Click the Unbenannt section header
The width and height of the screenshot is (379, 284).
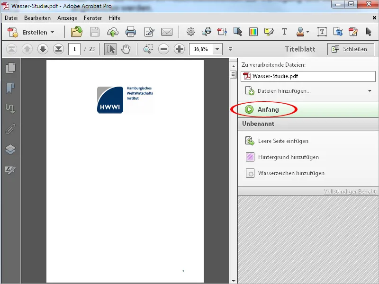[308, 124]
